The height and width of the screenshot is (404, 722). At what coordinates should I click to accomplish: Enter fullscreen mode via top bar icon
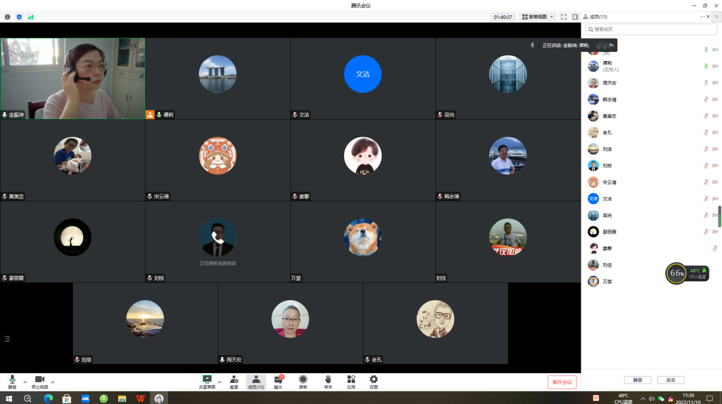[564, 17]
